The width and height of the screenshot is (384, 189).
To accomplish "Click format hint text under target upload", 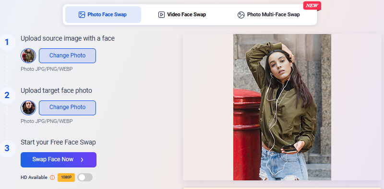I will 47,121.
